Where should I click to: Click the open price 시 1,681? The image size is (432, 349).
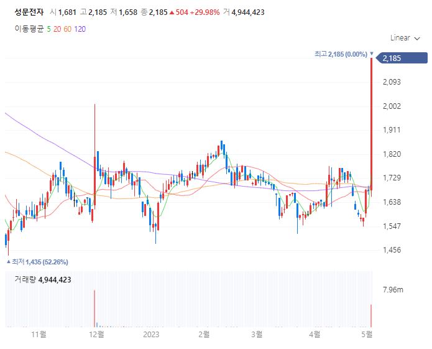[63, 12]
